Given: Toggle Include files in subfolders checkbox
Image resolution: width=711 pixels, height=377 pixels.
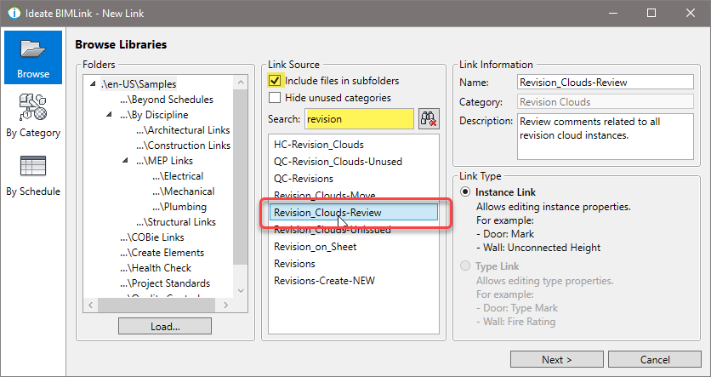Looking at the screenshot, I should point(275,81).
